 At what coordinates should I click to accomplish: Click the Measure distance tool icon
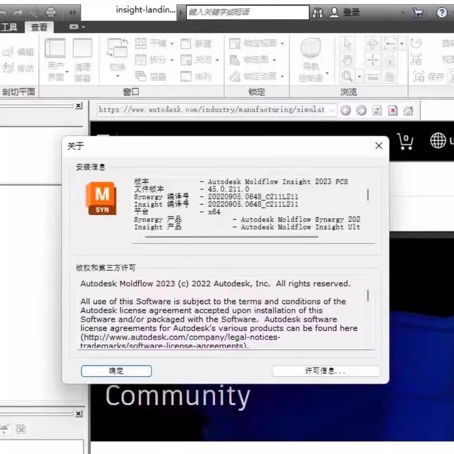390,44
